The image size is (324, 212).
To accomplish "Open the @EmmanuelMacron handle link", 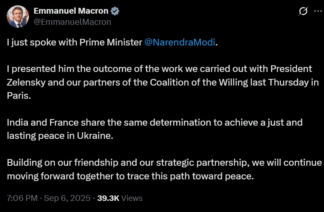I will [72, 22].
